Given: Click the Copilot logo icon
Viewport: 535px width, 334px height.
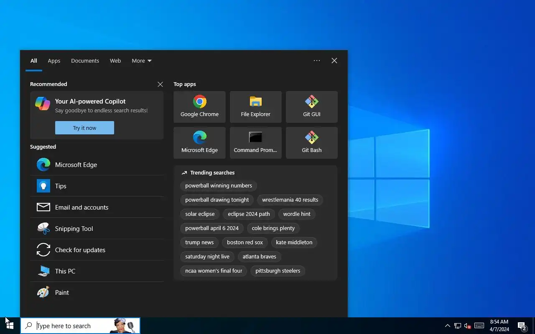Looking at the screenshot, I should click(x=43, y=103).
